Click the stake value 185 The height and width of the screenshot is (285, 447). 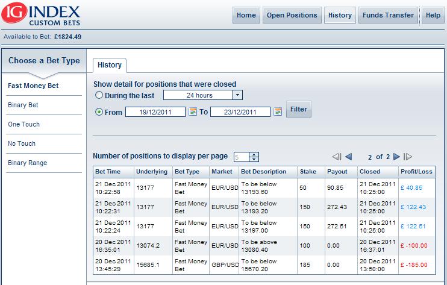[x=305, y=265]
